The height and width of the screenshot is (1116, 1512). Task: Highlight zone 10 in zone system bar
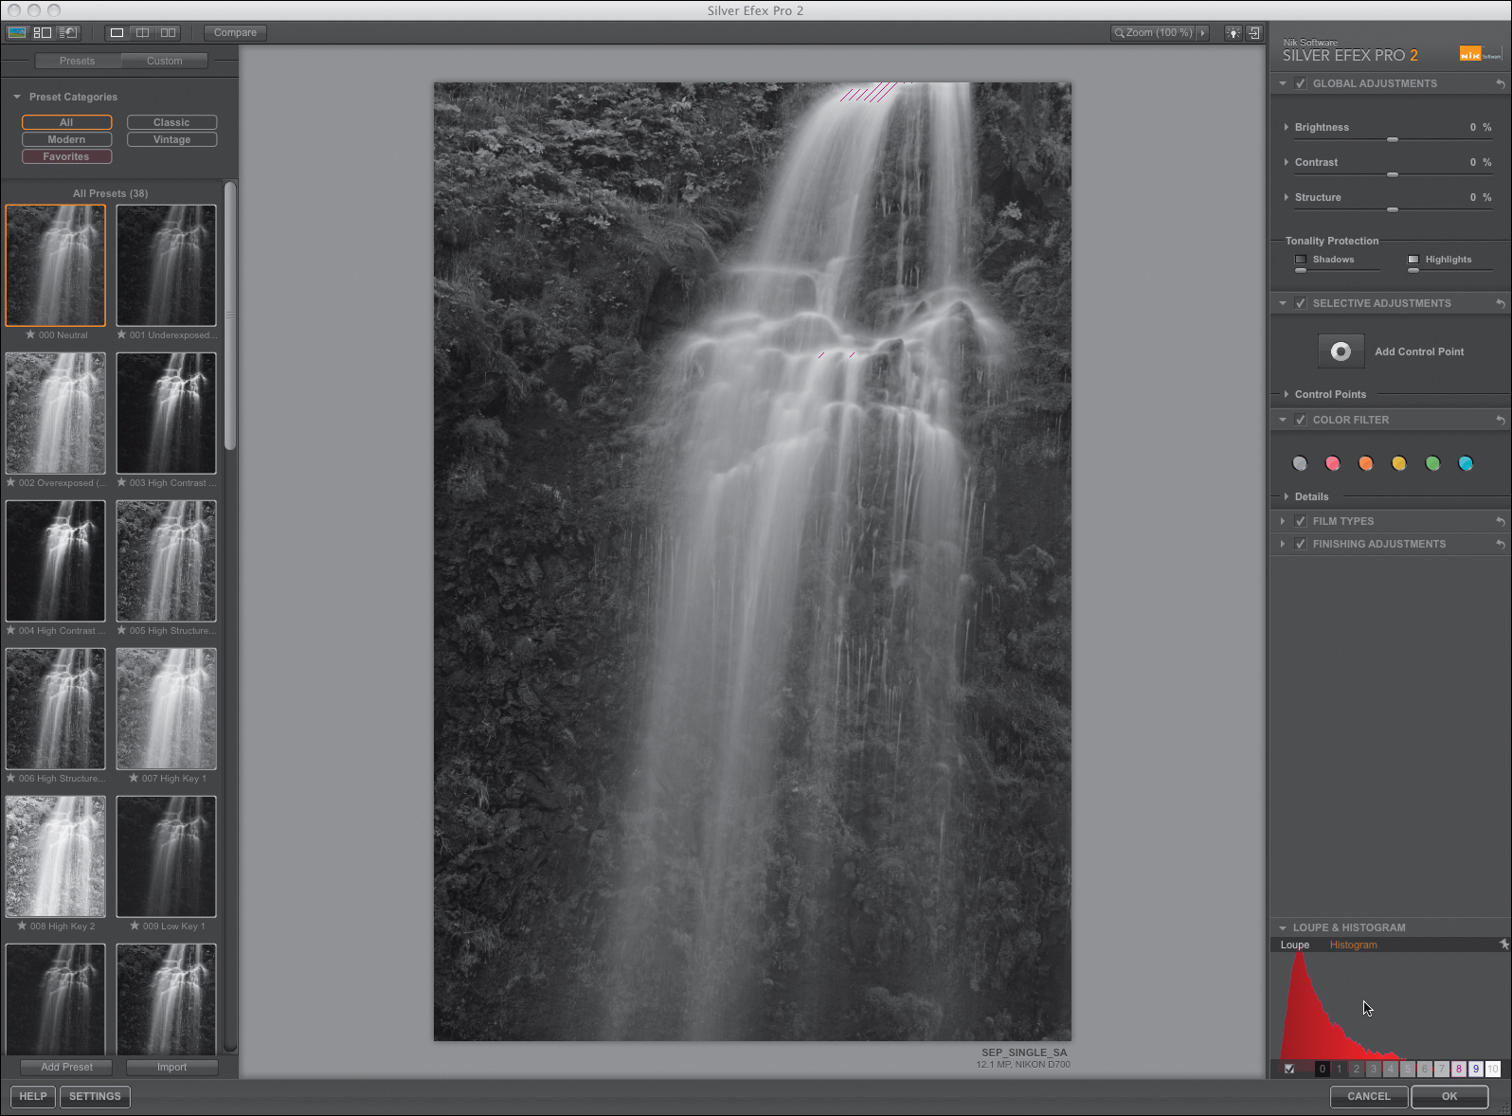click(1492, 1069)
